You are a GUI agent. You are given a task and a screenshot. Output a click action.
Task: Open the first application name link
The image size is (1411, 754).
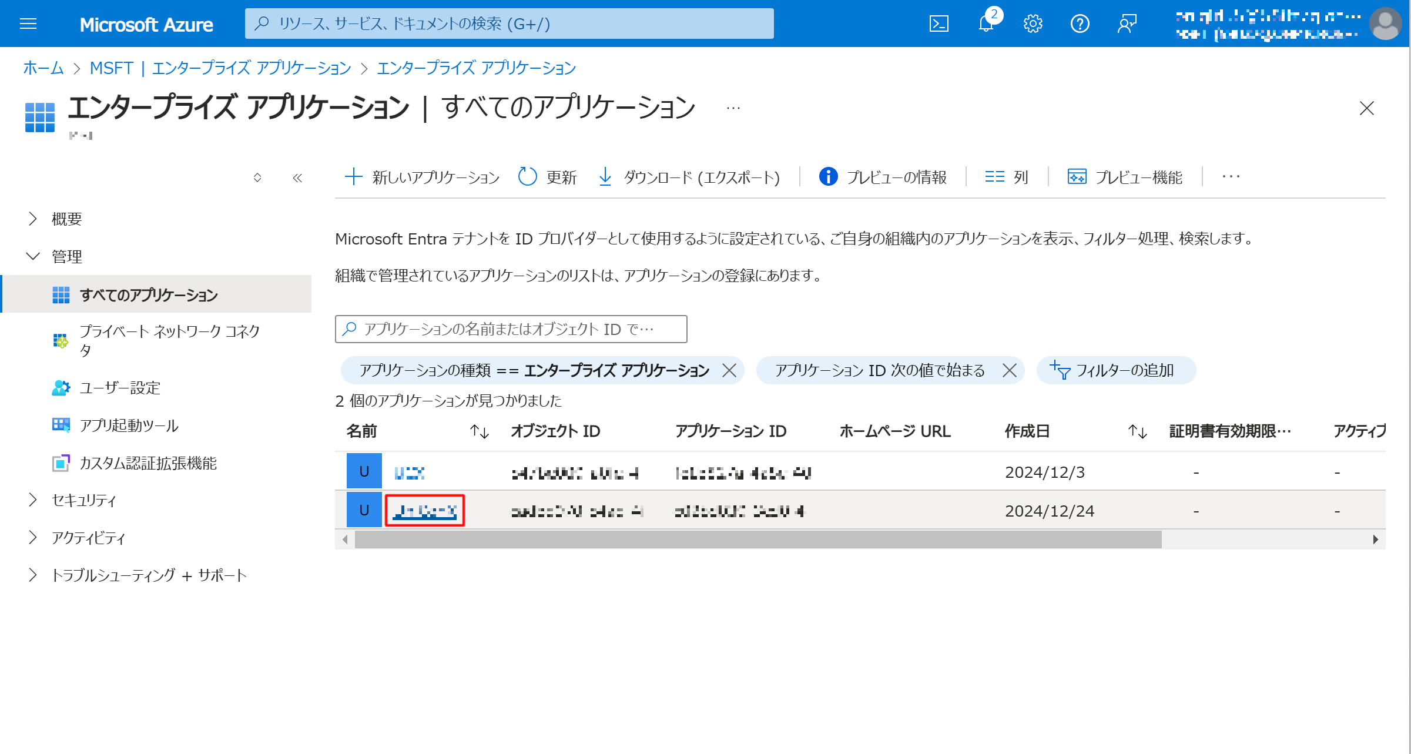click(409, 472)
